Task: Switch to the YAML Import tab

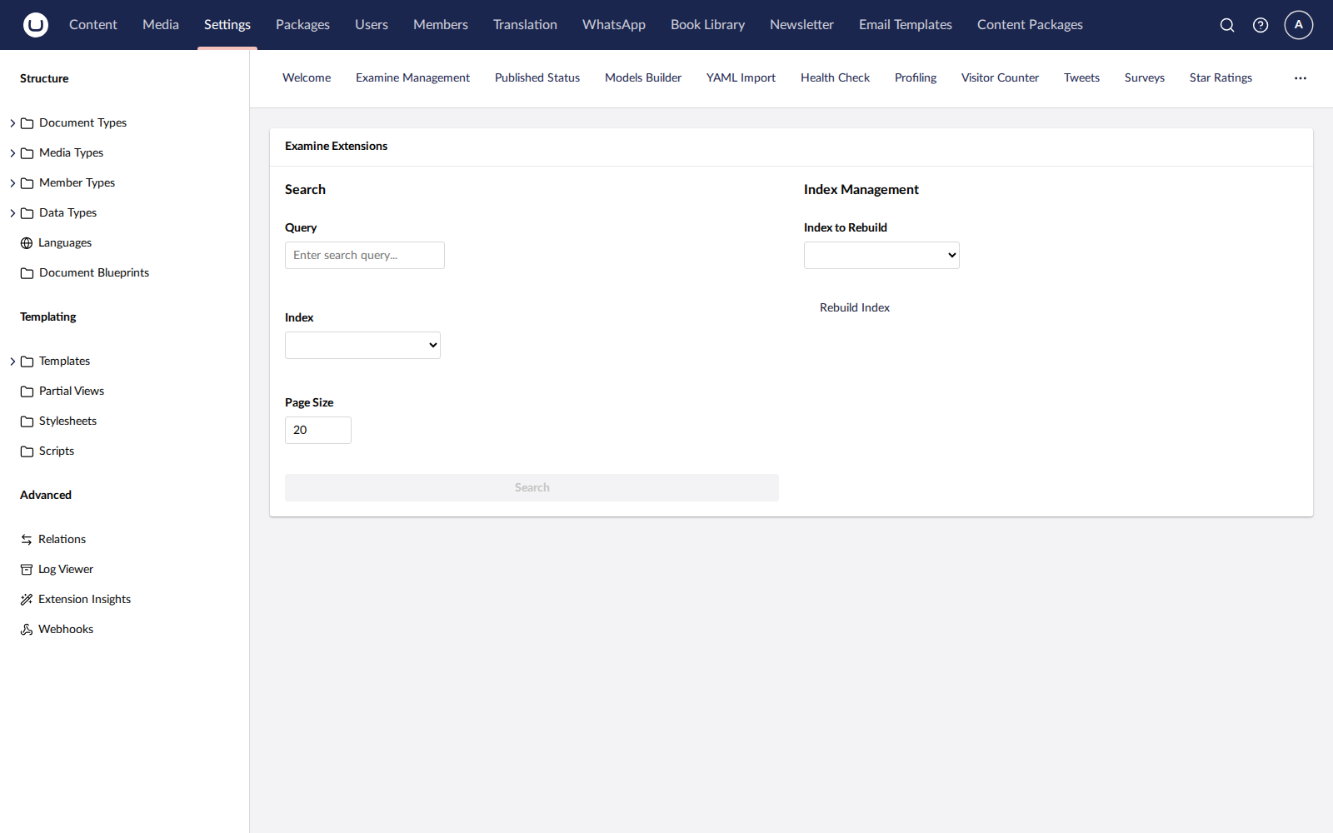Action: [x=741, y=78]
